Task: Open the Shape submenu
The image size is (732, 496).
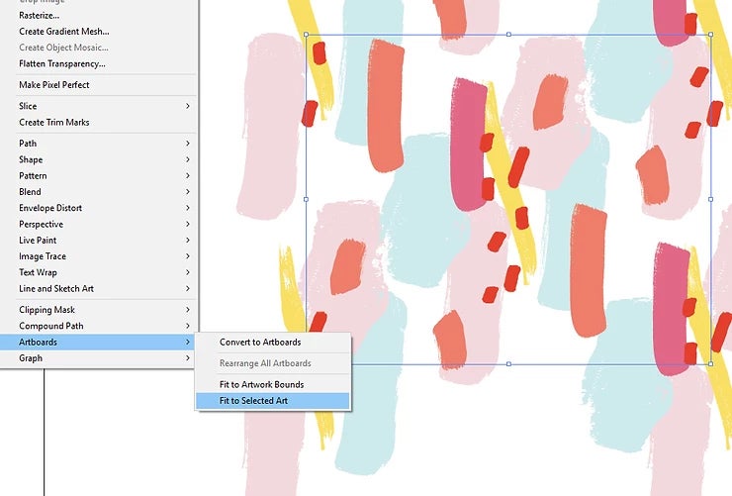Action: 99,159
